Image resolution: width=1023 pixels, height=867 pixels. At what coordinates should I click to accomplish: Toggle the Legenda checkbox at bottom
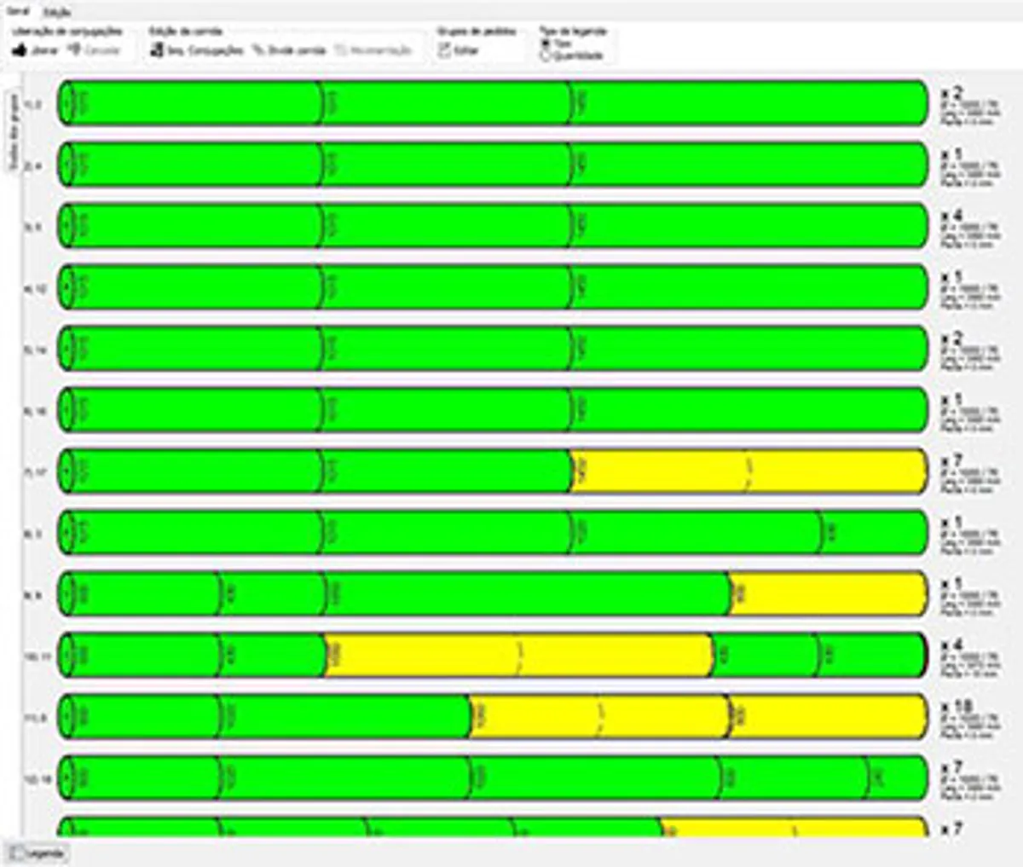(x=16, y=853)
